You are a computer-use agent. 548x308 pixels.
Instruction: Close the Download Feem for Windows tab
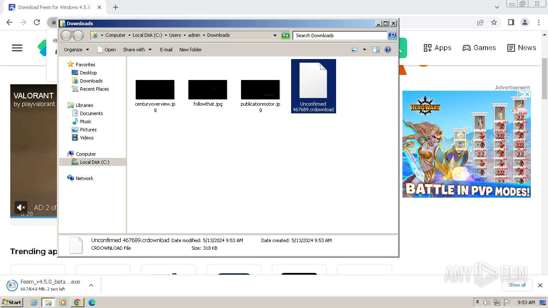coord(99,7)
